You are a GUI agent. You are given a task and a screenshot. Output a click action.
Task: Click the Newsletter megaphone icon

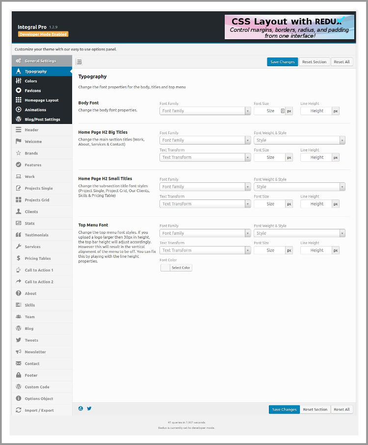tap(19, 351)
